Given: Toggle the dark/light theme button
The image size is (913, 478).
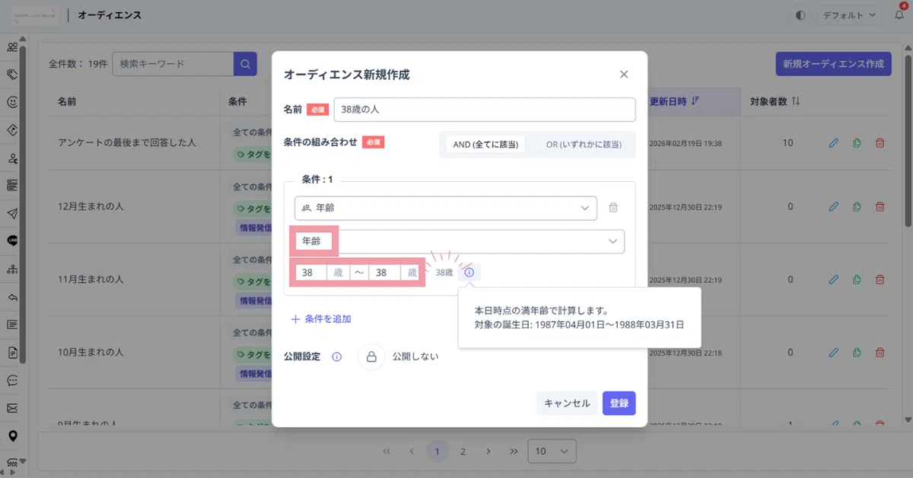Looking at the screenshot, I should (800, 14).
